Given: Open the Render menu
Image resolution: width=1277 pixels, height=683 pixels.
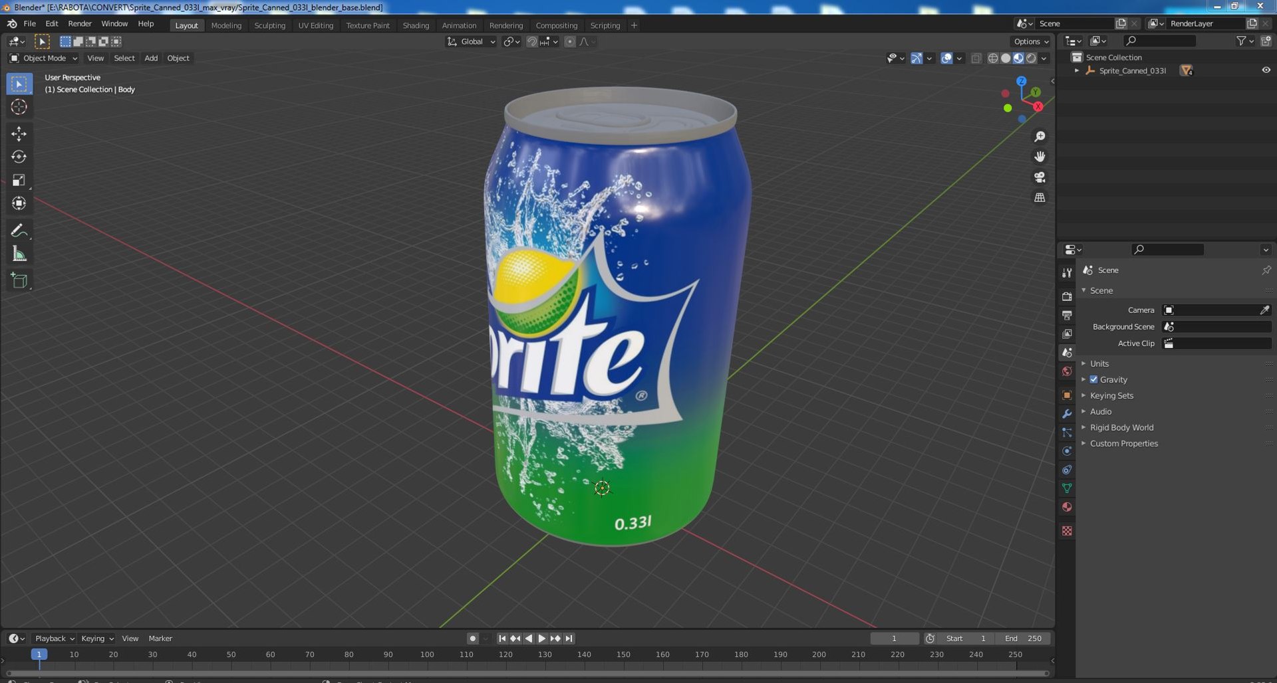Looking at the screenshot, I should pos(80,24).
